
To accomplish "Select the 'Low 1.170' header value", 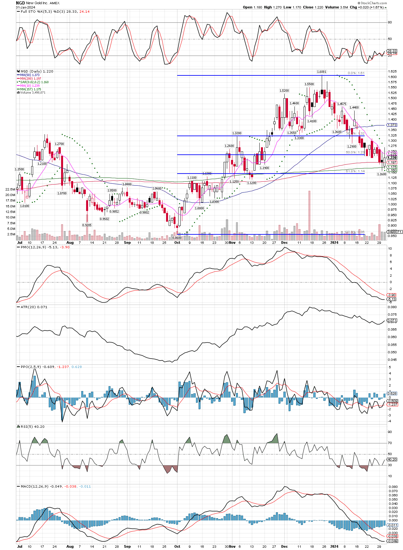I will coord(292,7).
